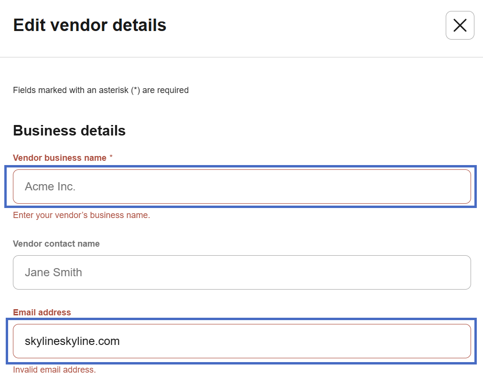Click the "Invalid email address." error message
483x385 pixels.
(54, 370)
